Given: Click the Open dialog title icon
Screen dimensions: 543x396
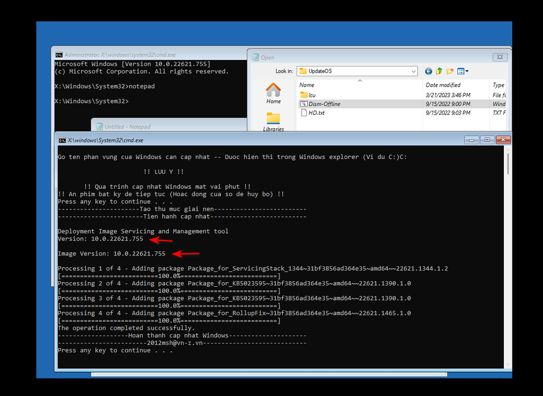Looking at the screenshot, I should [x=255, y=57].
